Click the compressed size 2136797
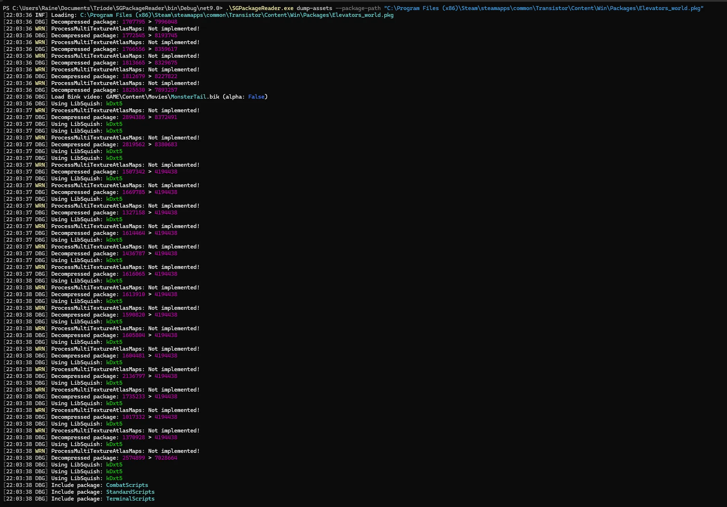The width and height of the screenshot is (727, 507). (x=133, y=376)
